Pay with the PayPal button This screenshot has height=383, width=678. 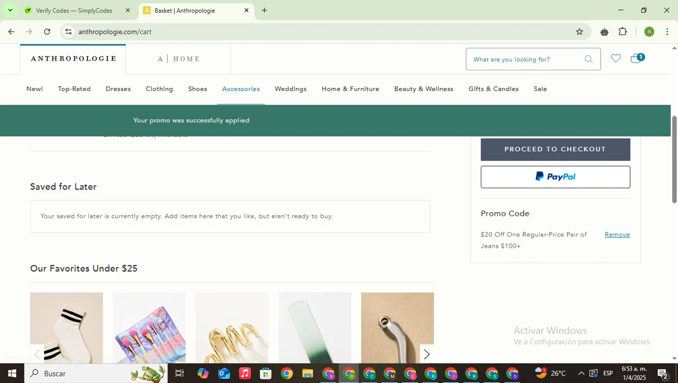pyautogui.click(x=555, y=177)
